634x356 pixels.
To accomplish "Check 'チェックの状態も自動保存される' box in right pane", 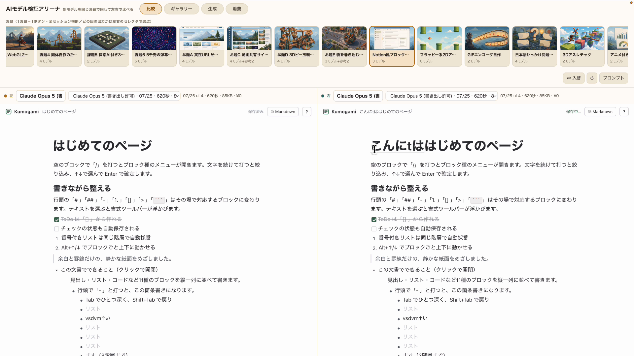I will coord(374,229).
